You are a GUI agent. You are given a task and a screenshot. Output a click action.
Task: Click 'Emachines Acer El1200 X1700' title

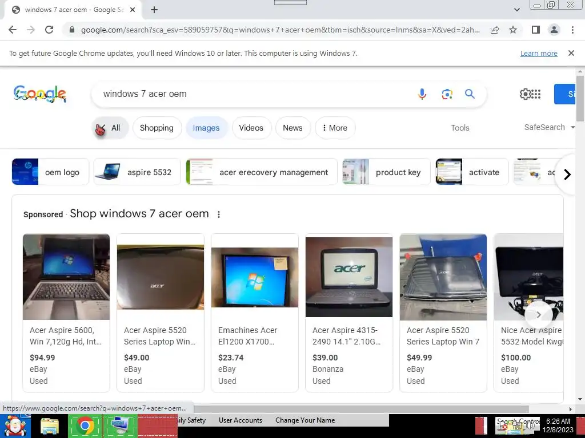tap(248, 336)
